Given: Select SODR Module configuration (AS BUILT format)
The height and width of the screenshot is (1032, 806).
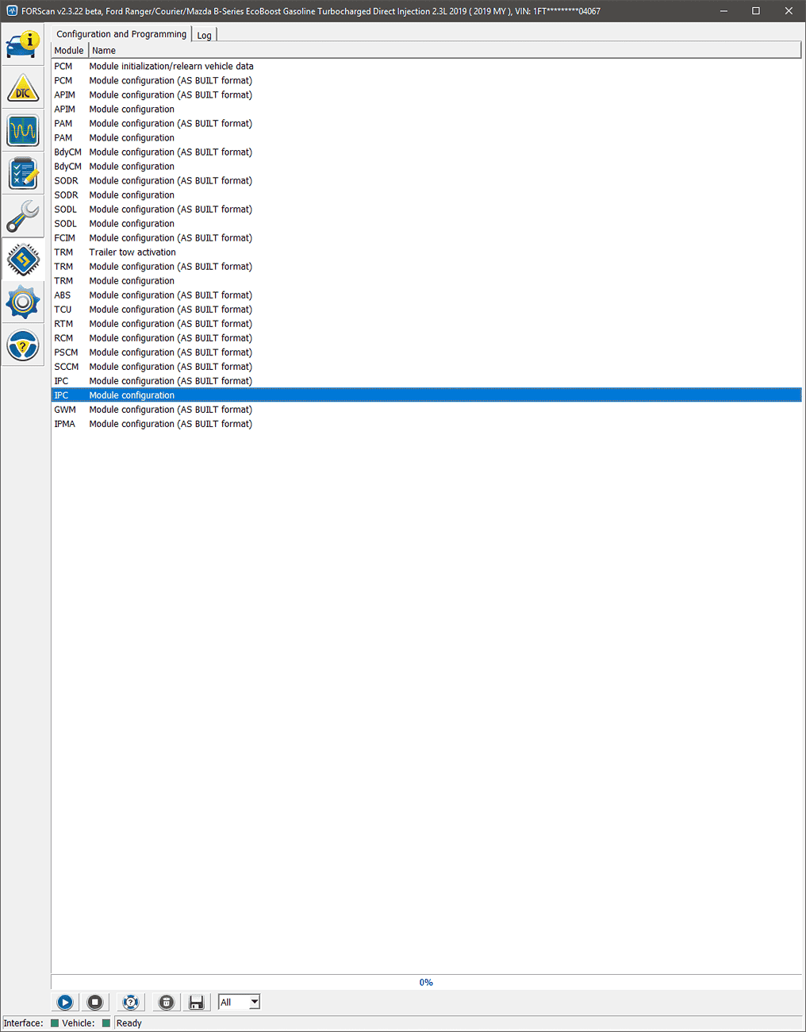Looking at the screenshot, I should (427, 181).
